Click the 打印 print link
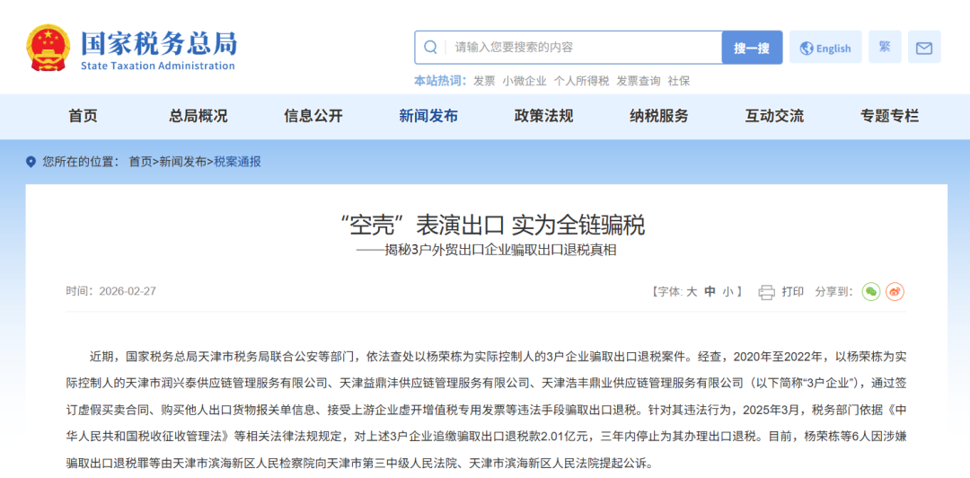Screen dimensions: 970x478 [793, 292]
